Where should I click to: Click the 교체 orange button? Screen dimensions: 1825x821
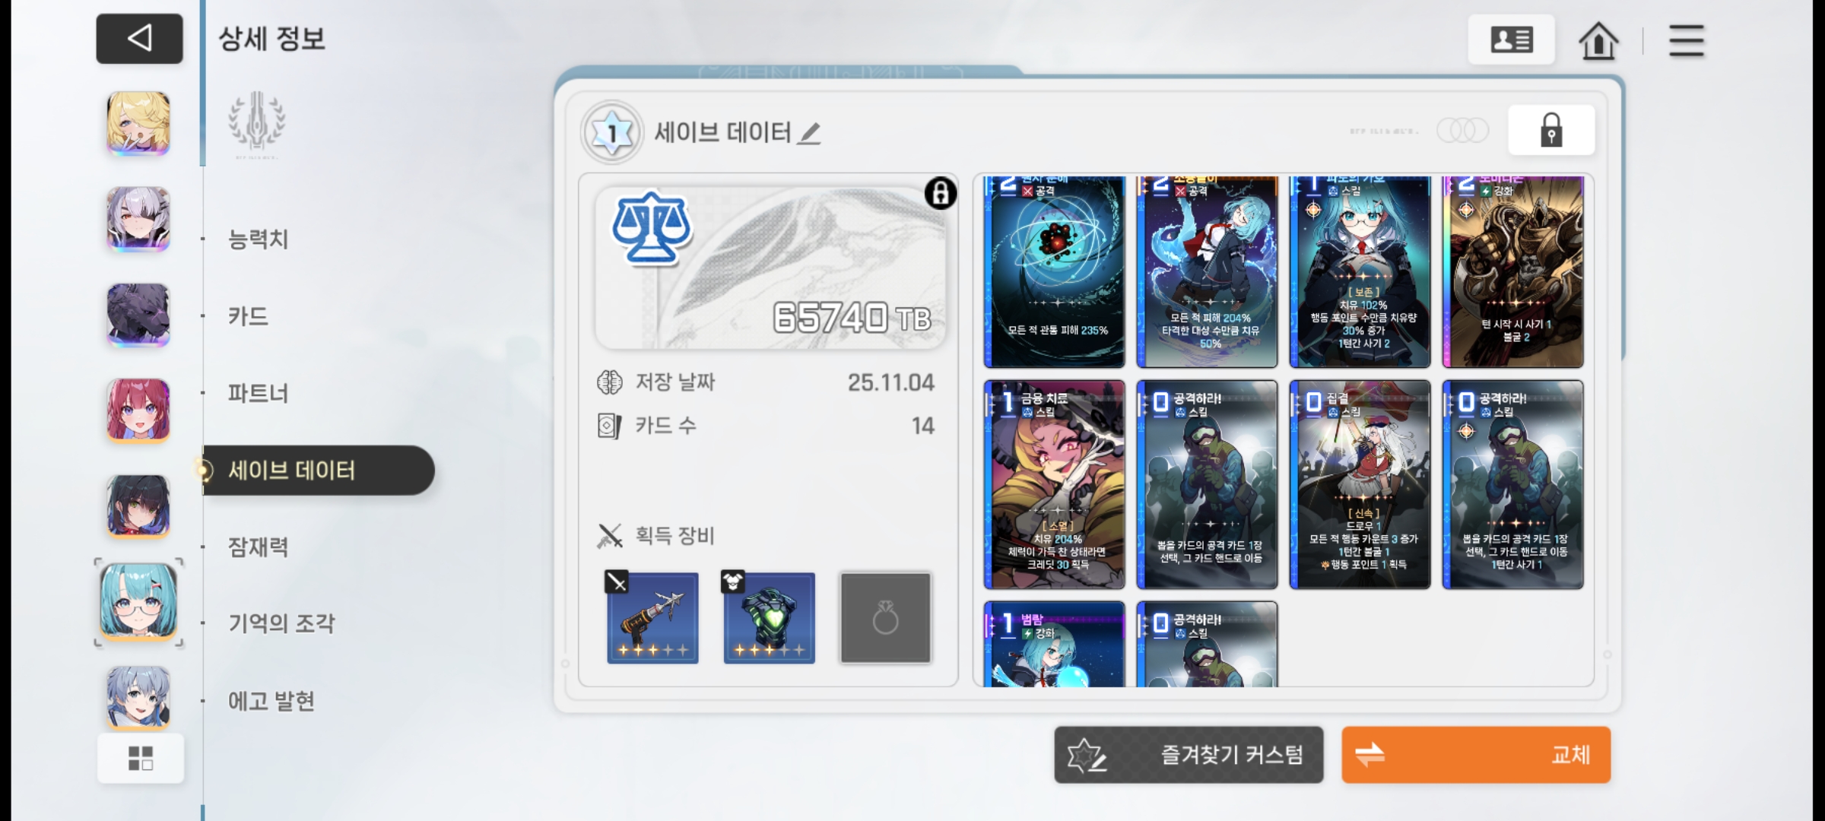click(x=1475, y=755)
